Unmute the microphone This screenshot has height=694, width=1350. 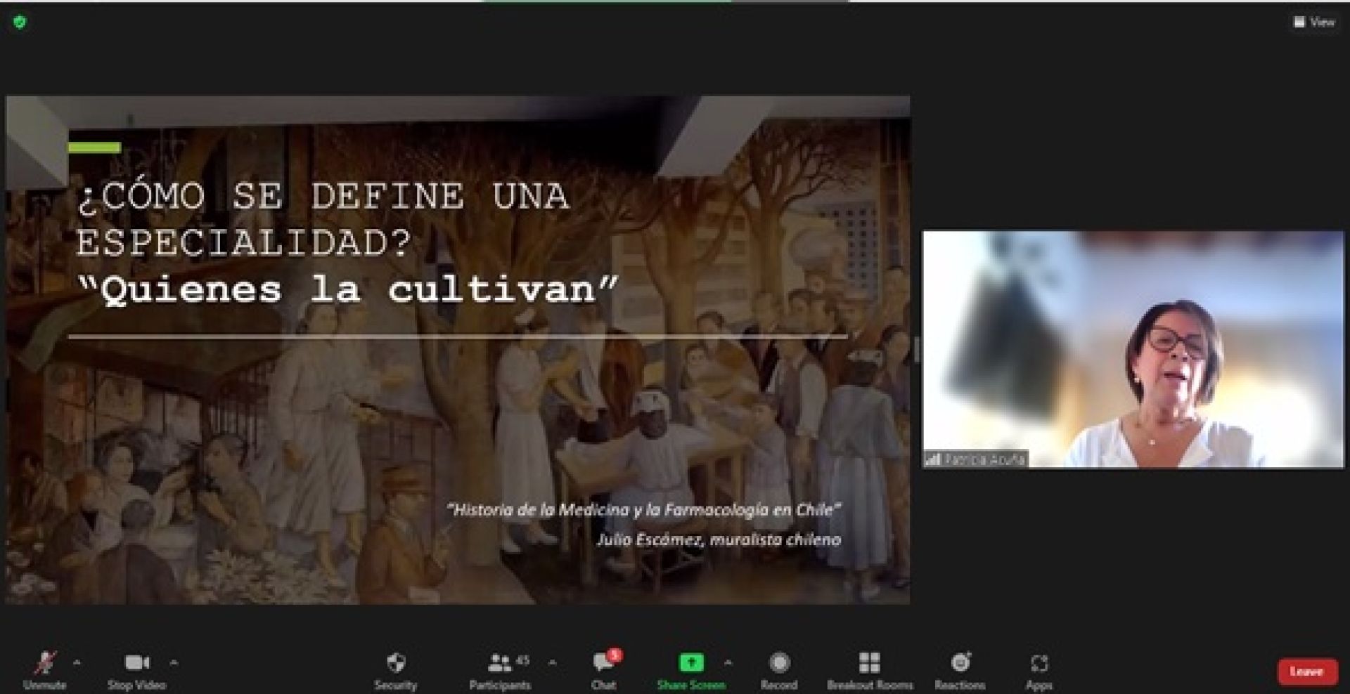(x=45, y=669)
